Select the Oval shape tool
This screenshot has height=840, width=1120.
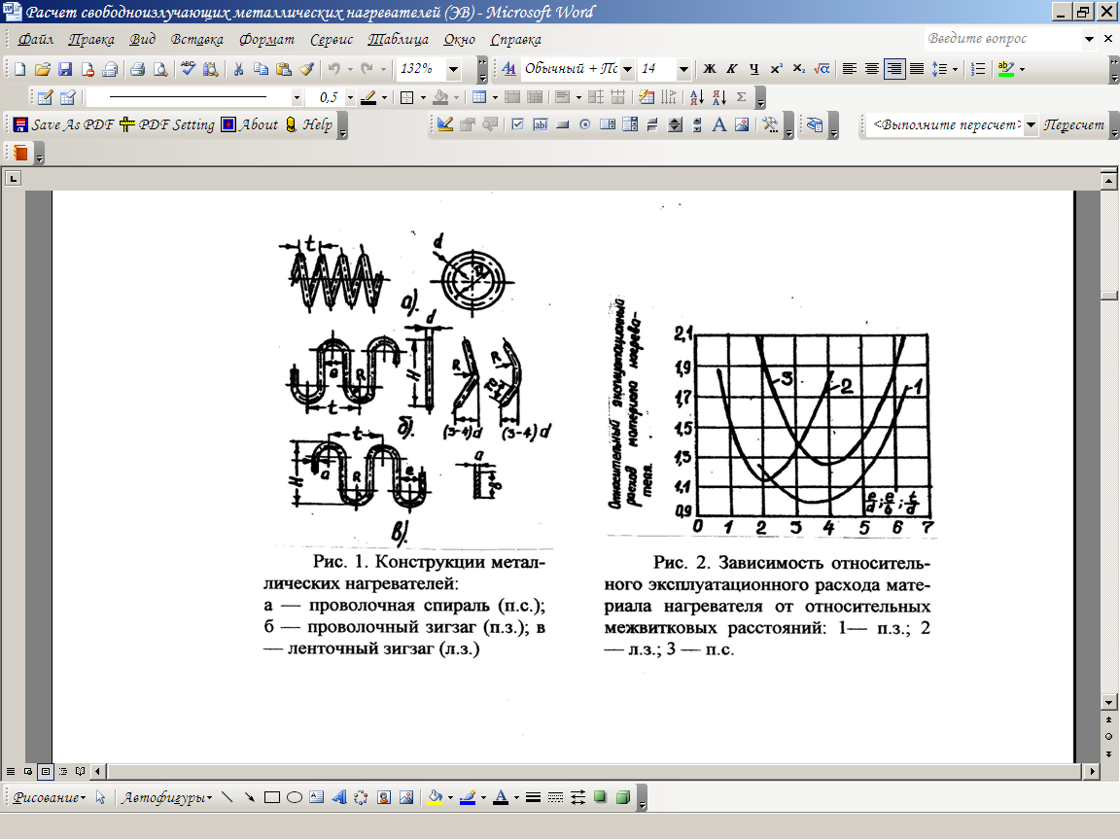click(295, 798)
